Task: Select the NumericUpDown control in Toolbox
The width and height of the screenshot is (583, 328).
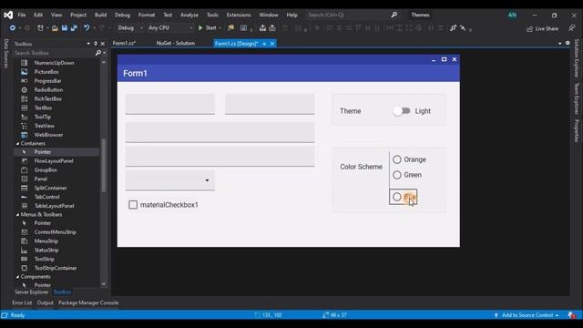Action: point(54,63)
